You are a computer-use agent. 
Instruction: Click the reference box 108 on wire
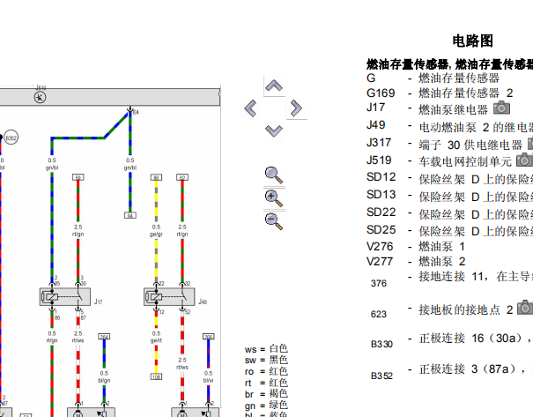click(x=156, y=376)
